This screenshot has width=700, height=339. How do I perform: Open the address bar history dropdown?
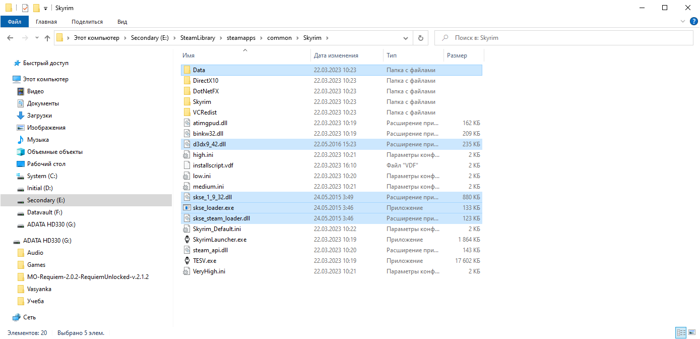[x=406, y=38]
